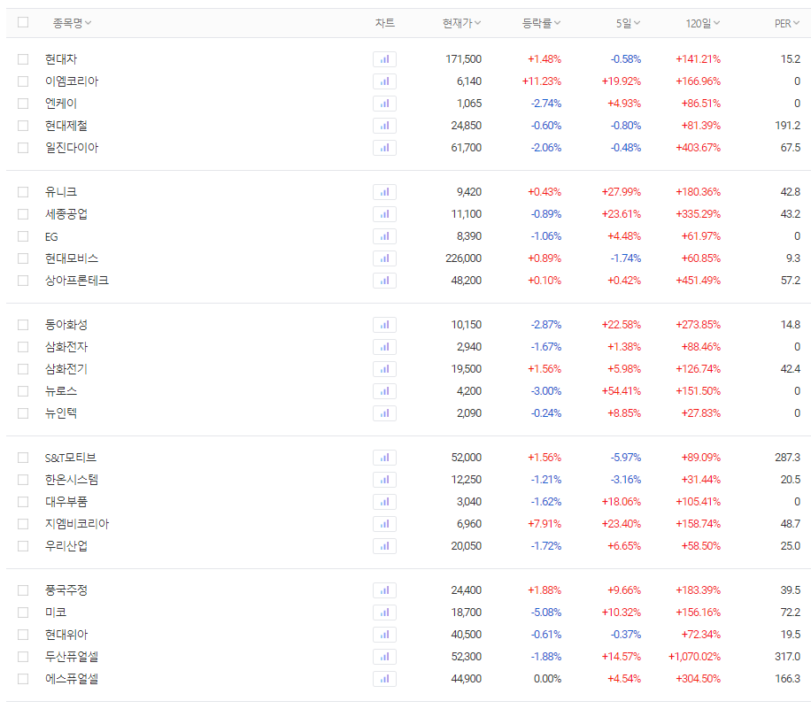811x709 pixels.
Task: Click current price 171,500
Action: (463, 59)
